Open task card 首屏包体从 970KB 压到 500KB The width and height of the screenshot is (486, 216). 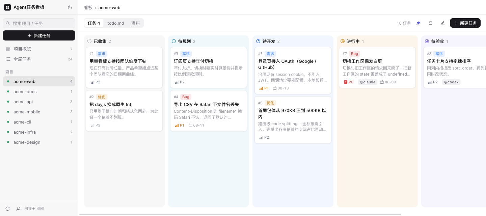pyautogui.click(x=293, y=120)
